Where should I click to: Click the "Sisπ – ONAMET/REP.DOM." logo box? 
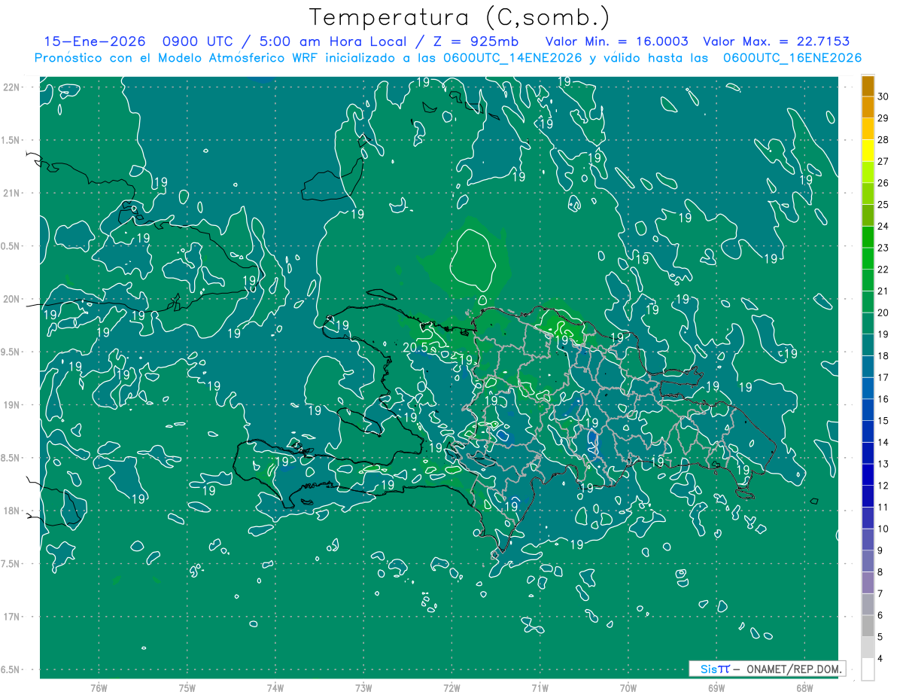tap(767, 669)
